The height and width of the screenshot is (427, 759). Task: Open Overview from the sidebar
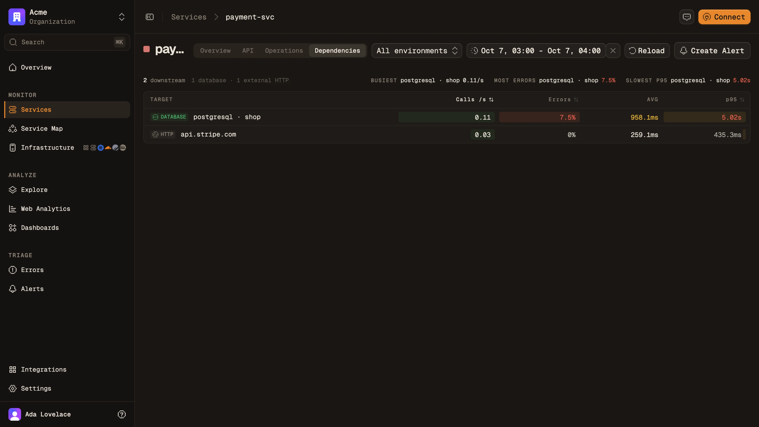pyautogui.click(x=67, y=67)
